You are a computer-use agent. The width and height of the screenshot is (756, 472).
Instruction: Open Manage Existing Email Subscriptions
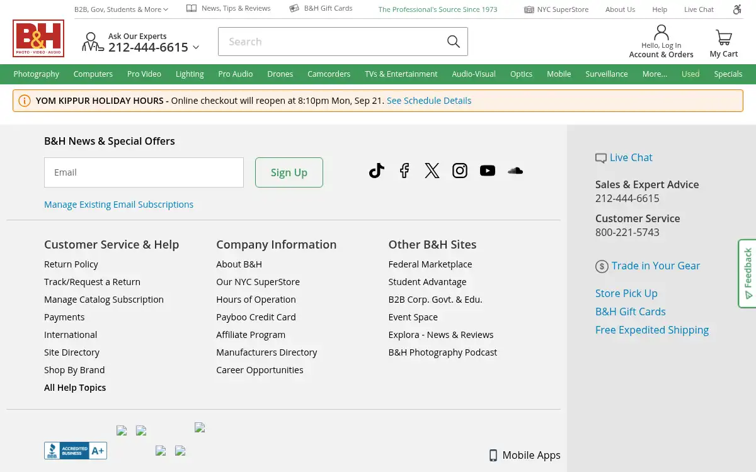point(118,205)
